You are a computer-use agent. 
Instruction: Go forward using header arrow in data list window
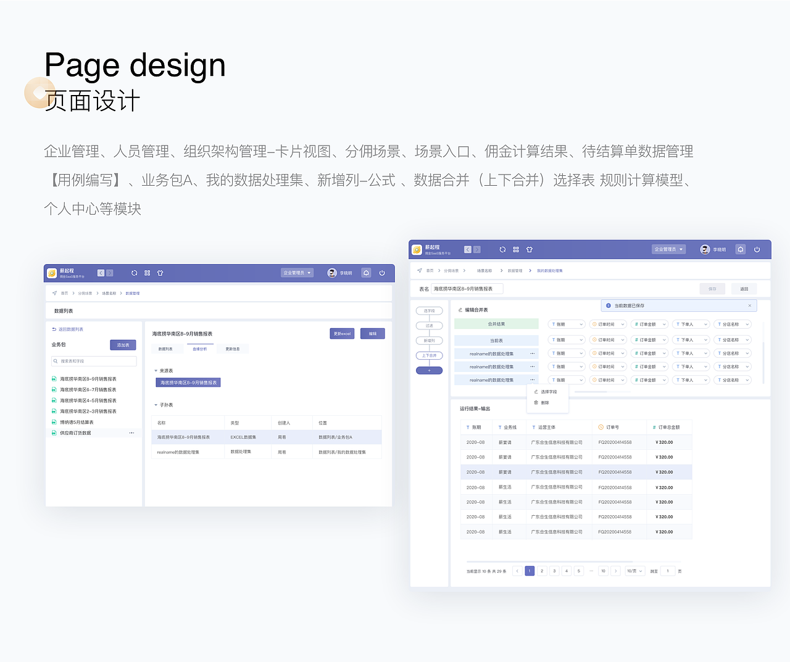110,273
